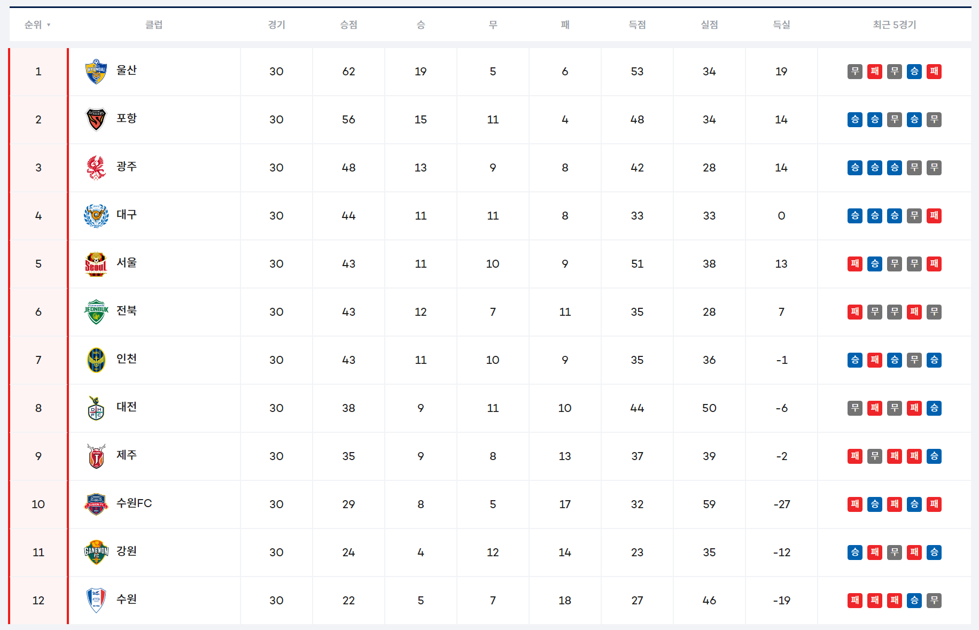Click rank number 12 cell

pyautogui.click(x=38, y=601)
